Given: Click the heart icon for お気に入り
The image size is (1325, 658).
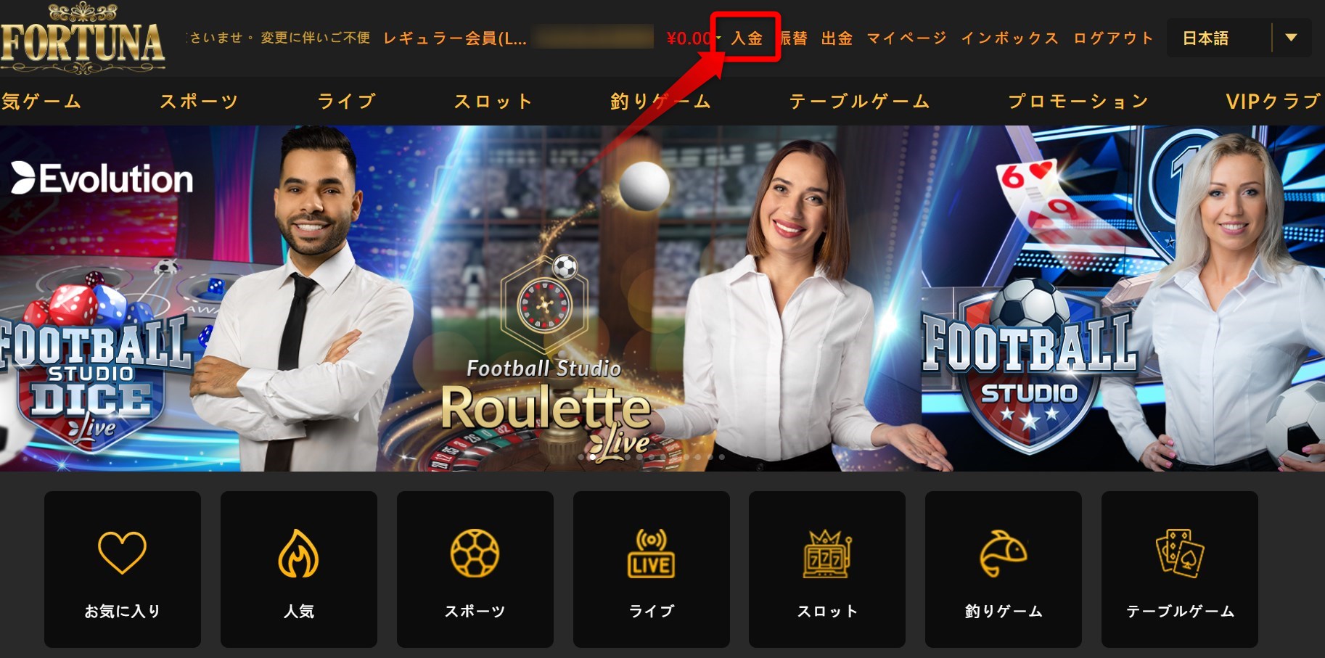Looking at the screenshot, I should point(122,553).
